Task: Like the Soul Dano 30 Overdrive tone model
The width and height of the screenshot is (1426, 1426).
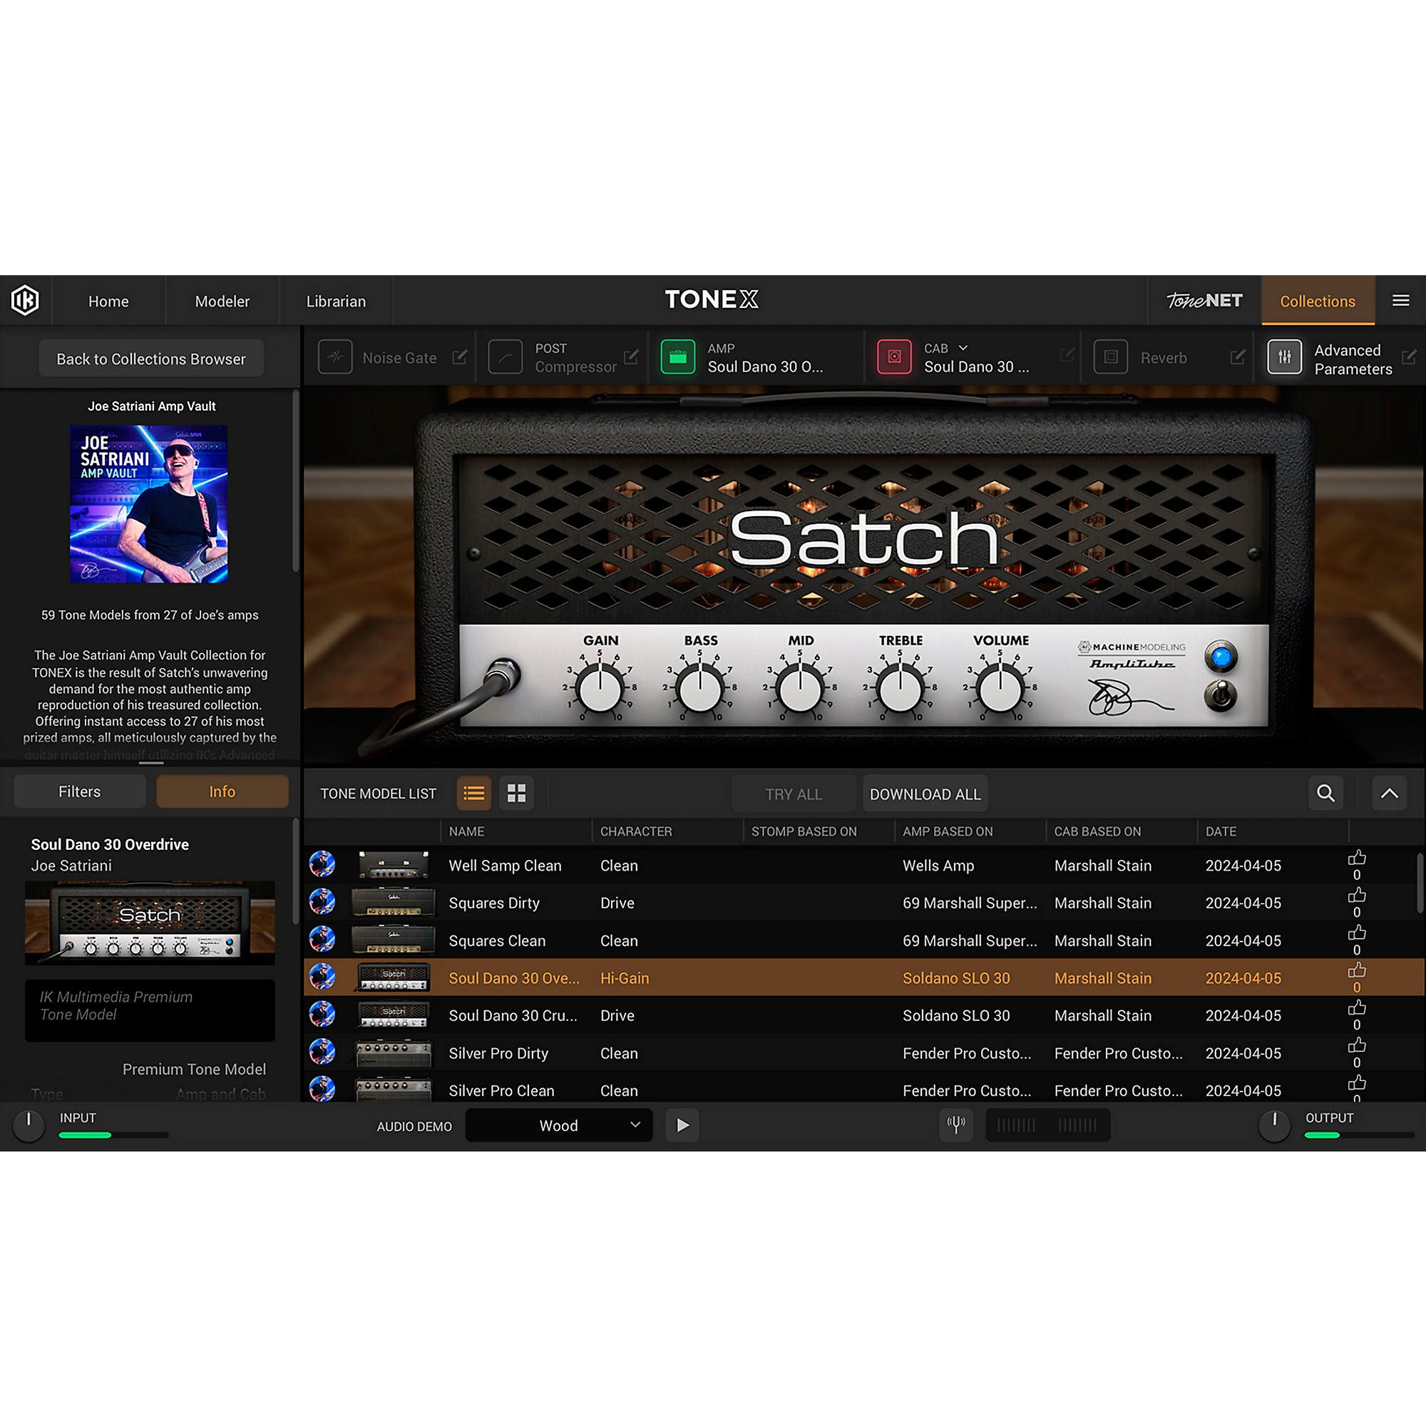Action: pos(1357,970)
